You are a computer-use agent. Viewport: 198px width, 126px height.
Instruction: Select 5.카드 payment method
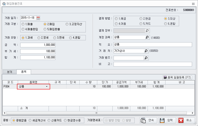(x=141, y=24)
